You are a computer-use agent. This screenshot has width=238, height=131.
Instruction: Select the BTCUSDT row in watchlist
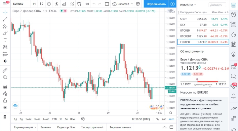pos(203,36)
